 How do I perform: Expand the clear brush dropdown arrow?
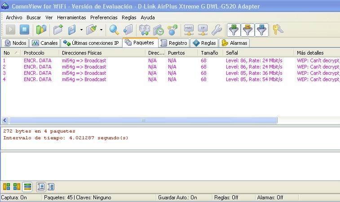tap(101, 30)
